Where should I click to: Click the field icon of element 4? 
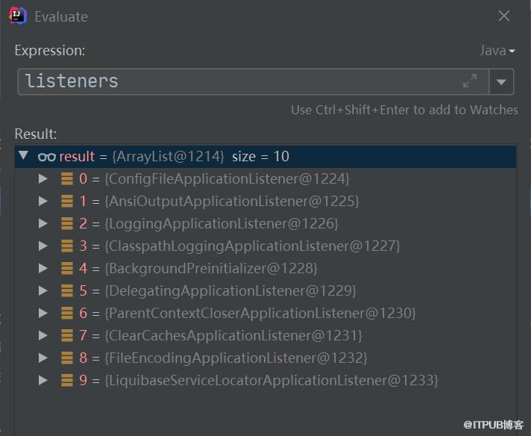point(66,268)
